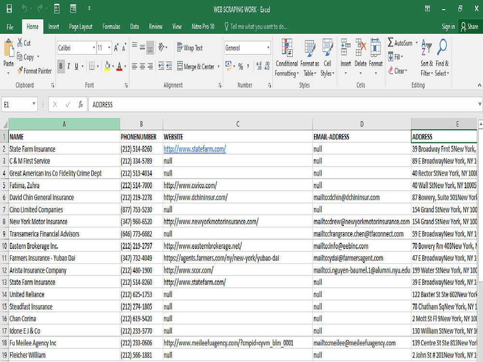Image resolution: width=483 pixels, height=362 pixels.
Task: Switch to the Formulas ribbon tab
Action: pos(111,27)
